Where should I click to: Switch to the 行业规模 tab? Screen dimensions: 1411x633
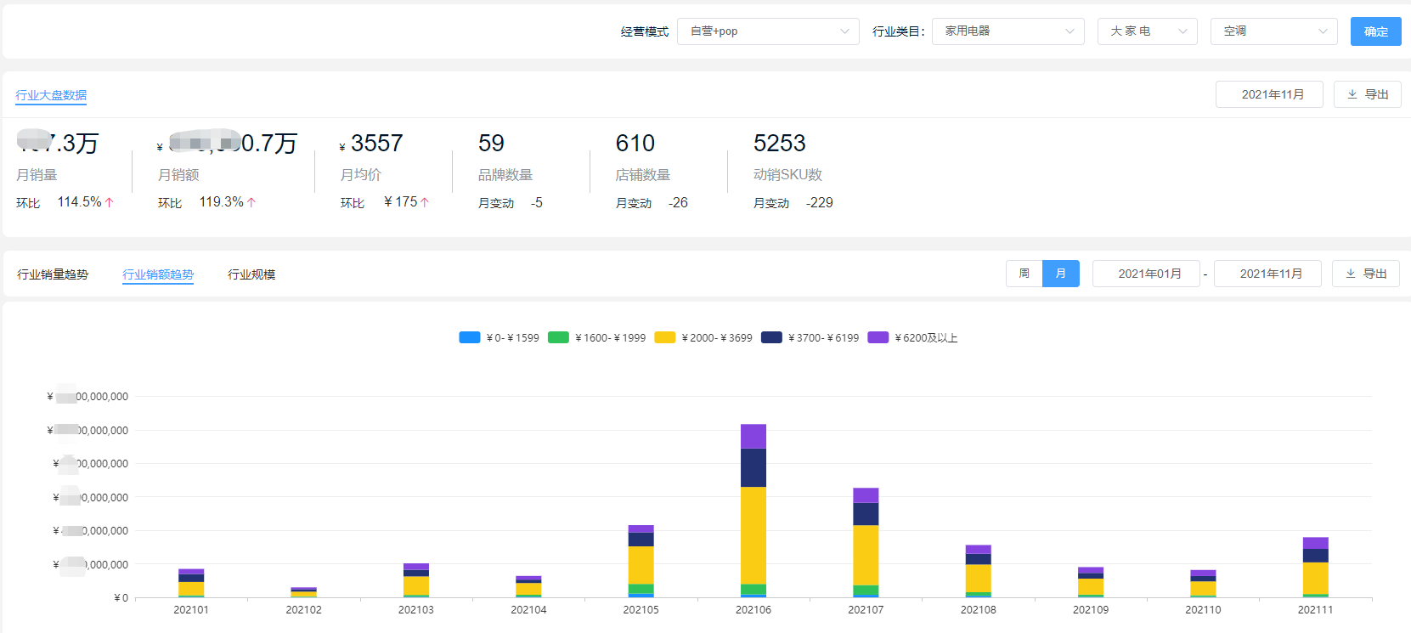click(251, 274)
